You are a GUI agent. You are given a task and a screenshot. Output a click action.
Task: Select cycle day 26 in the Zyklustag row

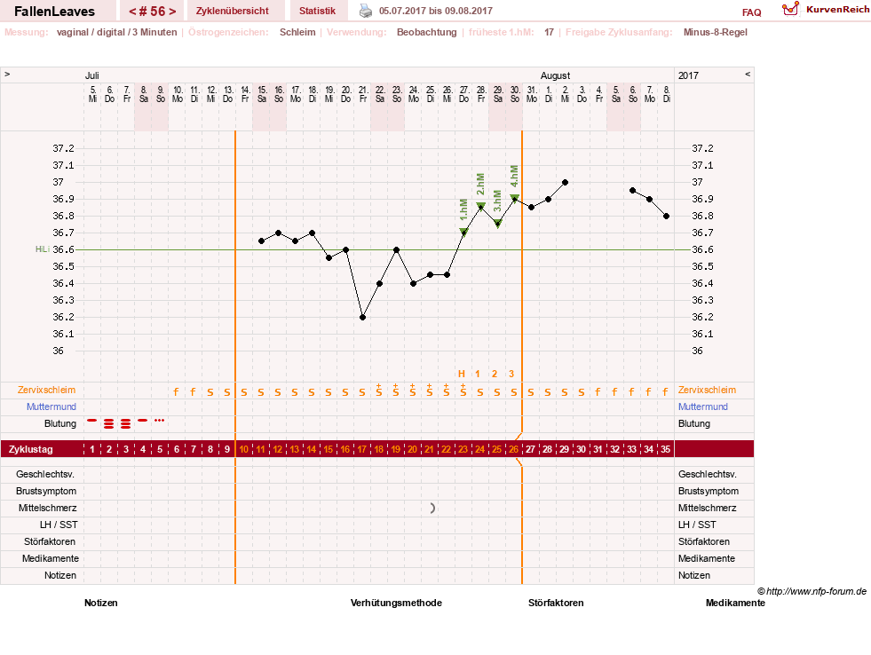click(x=514, y=449)
